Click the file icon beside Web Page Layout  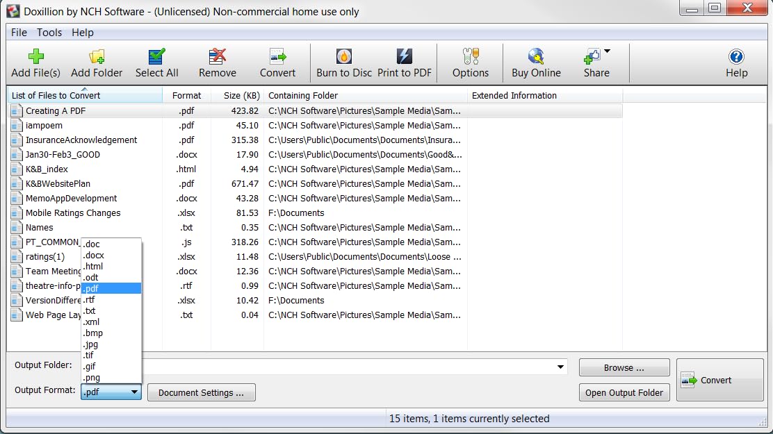click(x=16, y=315)
